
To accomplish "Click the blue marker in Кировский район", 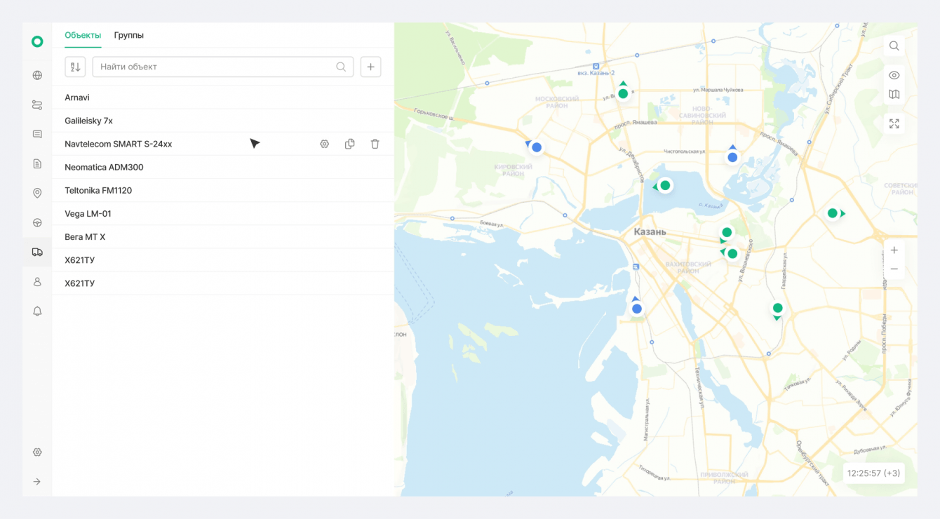I will [536, 147].
